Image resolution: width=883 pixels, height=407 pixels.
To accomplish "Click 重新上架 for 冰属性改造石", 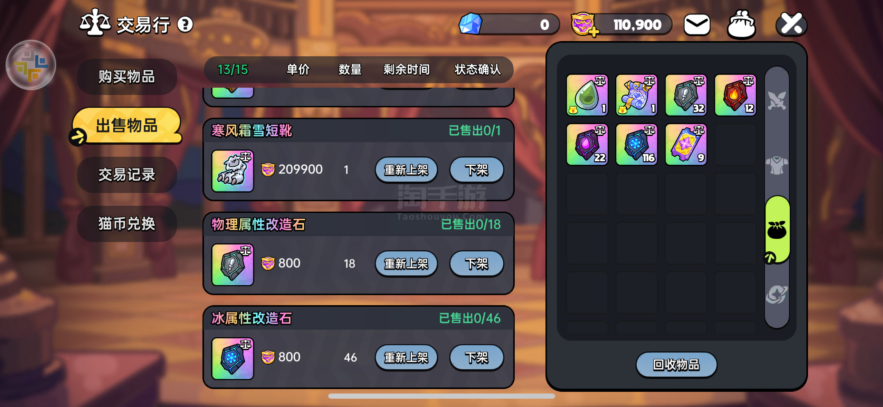I will point(406,358).
